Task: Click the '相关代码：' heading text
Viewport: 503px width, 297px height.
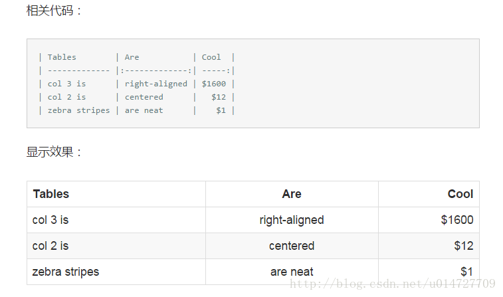Action: tap(54, 11)
